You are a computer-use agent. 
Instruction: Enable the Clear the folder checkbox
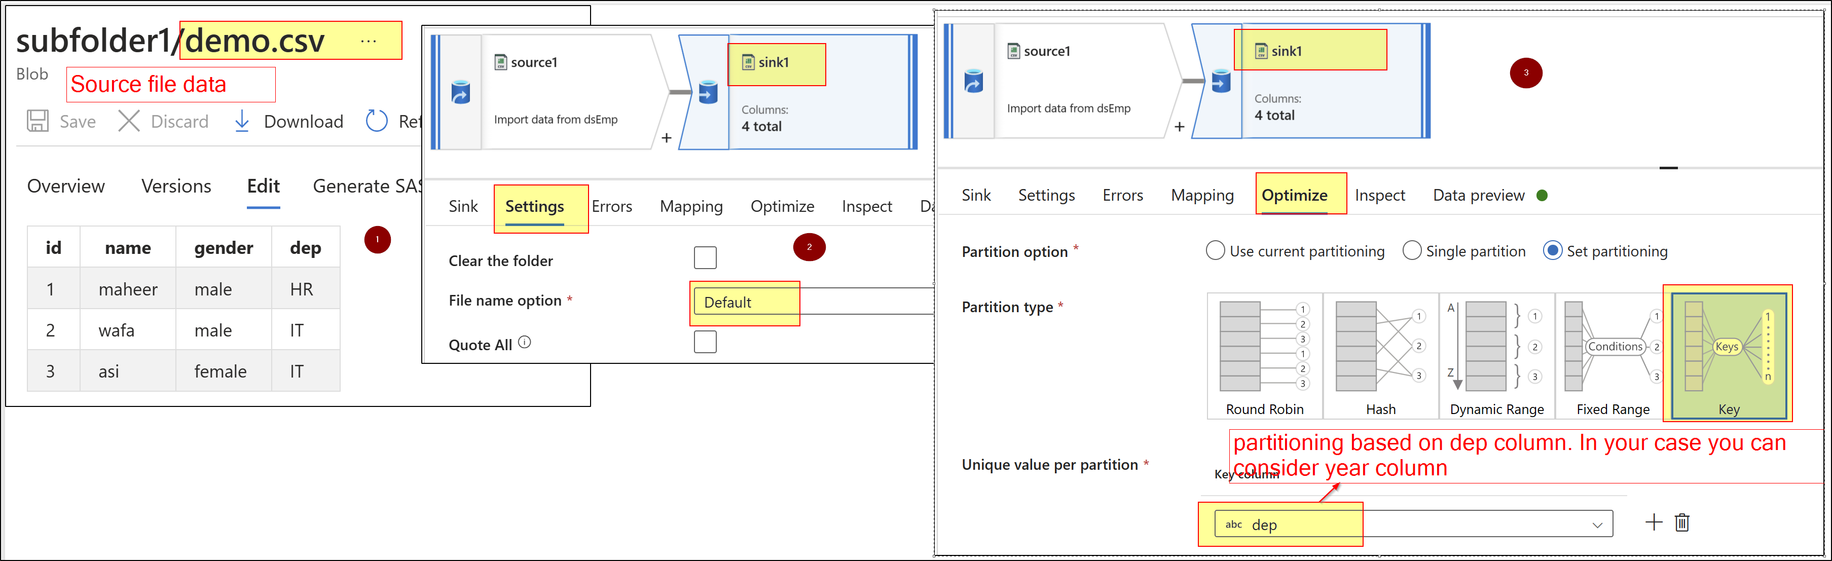click(x=705, y=257)
